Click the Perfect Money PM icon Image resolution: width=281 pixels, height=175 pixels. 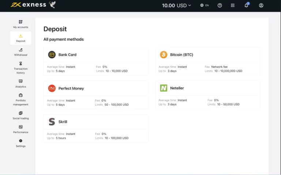click(52, 88)
